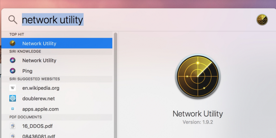Click the Spotlight magnifying glass icon

coord(13,20)
